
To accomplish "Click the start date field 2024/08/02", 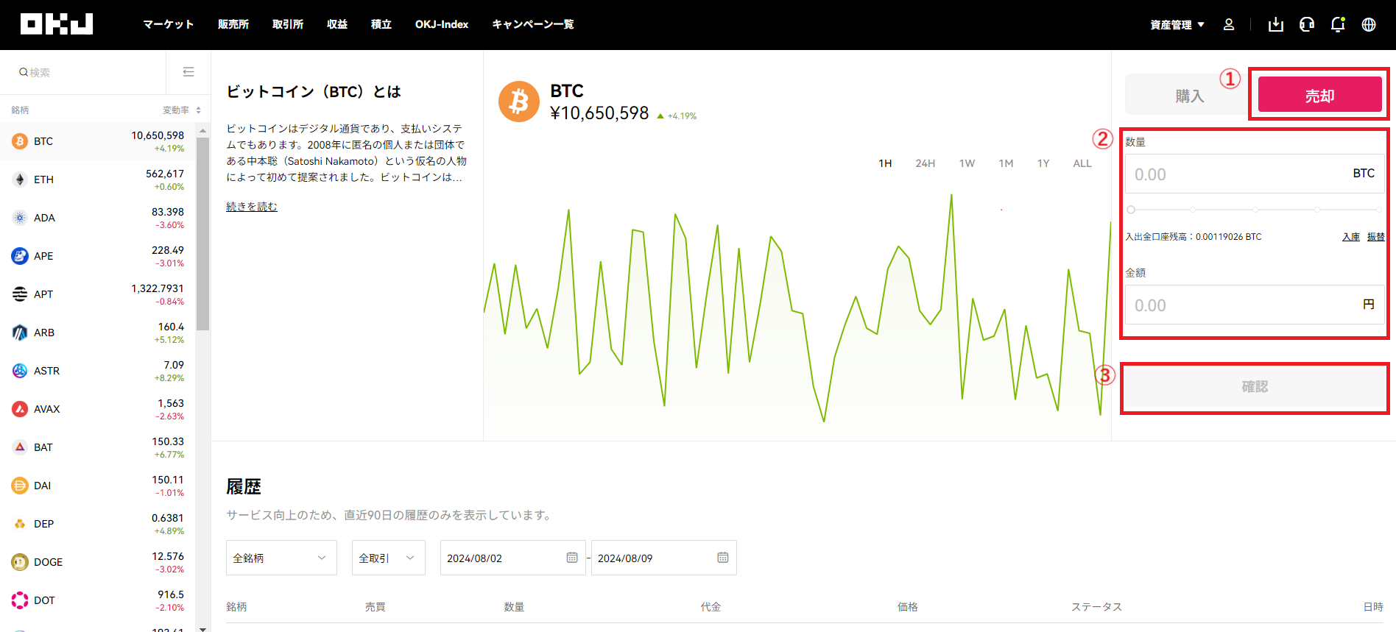I will (512, 558).
